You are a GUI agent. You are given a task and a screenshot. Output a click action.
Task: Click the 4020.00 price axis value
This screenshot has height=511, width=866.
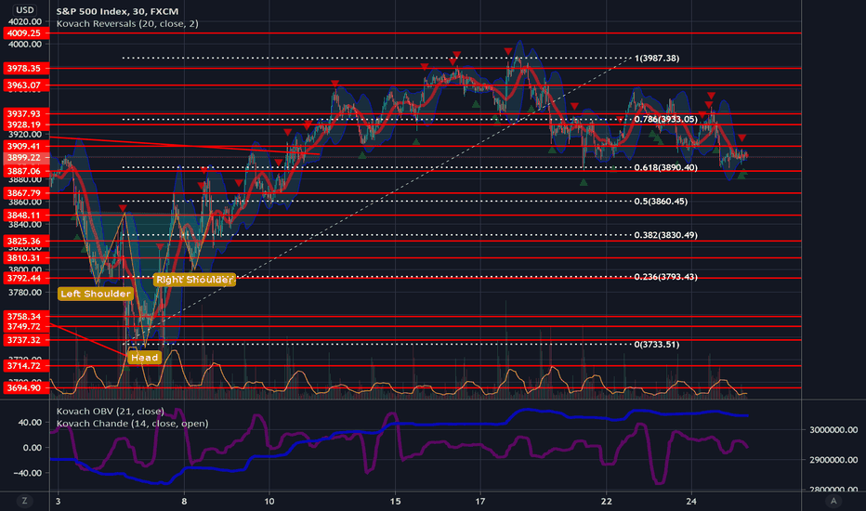[25, 21]
